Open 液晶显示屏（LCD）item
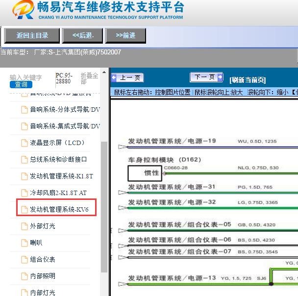Screen dimensions: 298x296 pyautogui.click(x=57, y=143)
